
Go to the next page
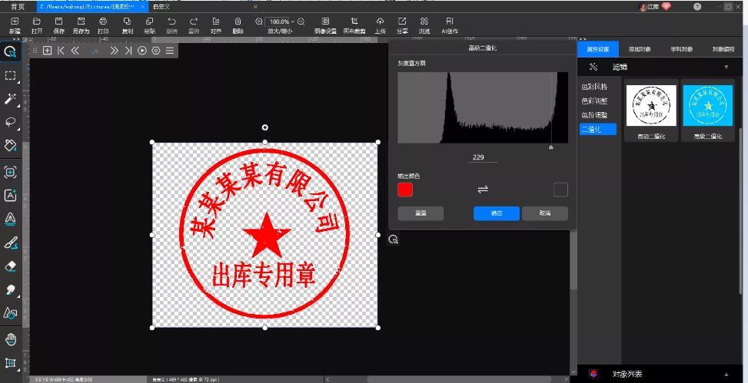(114, 51)
